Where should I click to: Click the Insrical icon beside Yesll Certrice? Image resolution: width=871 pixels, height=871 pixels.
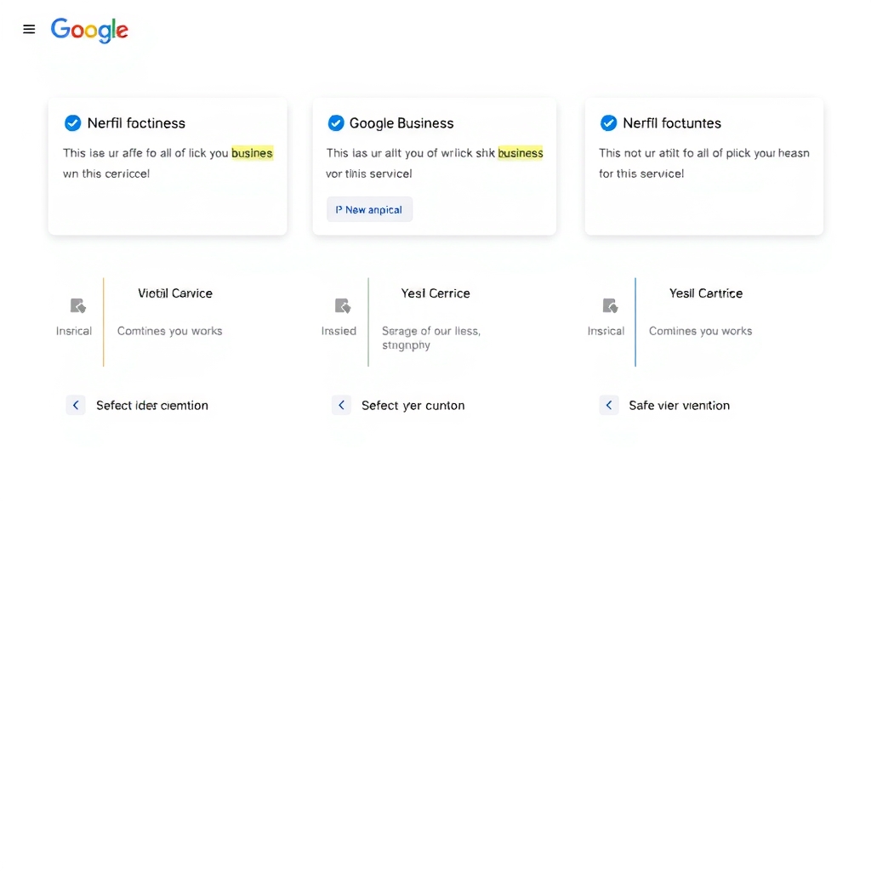[x=610, y=305]
